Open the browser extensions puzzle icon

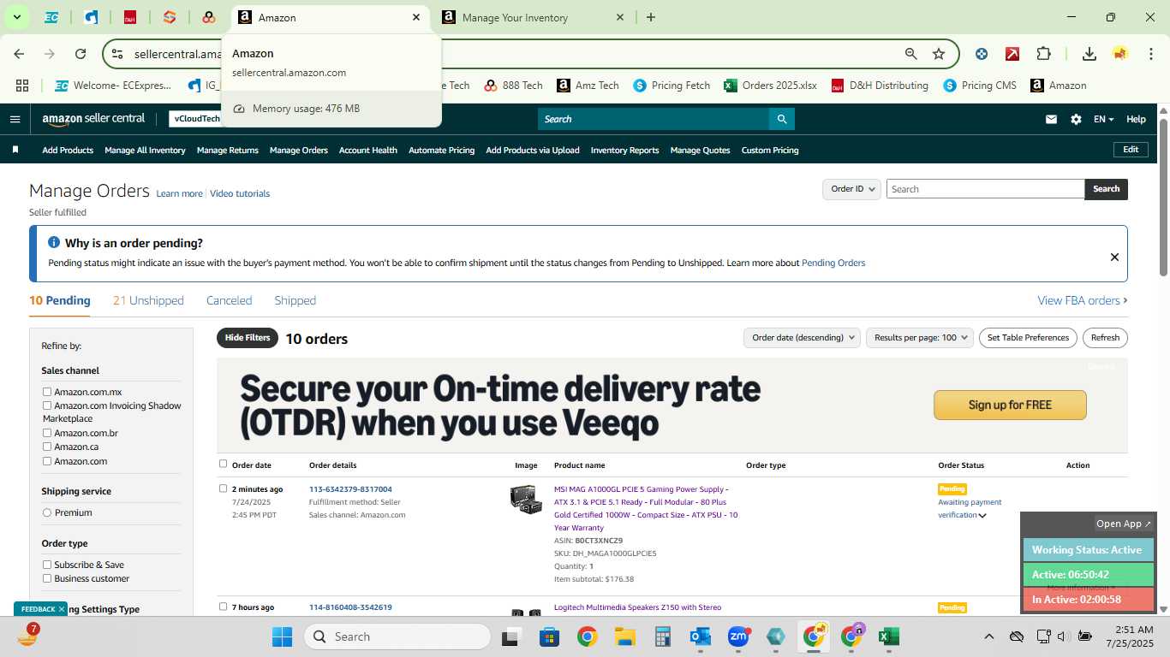click(1043, 54)
